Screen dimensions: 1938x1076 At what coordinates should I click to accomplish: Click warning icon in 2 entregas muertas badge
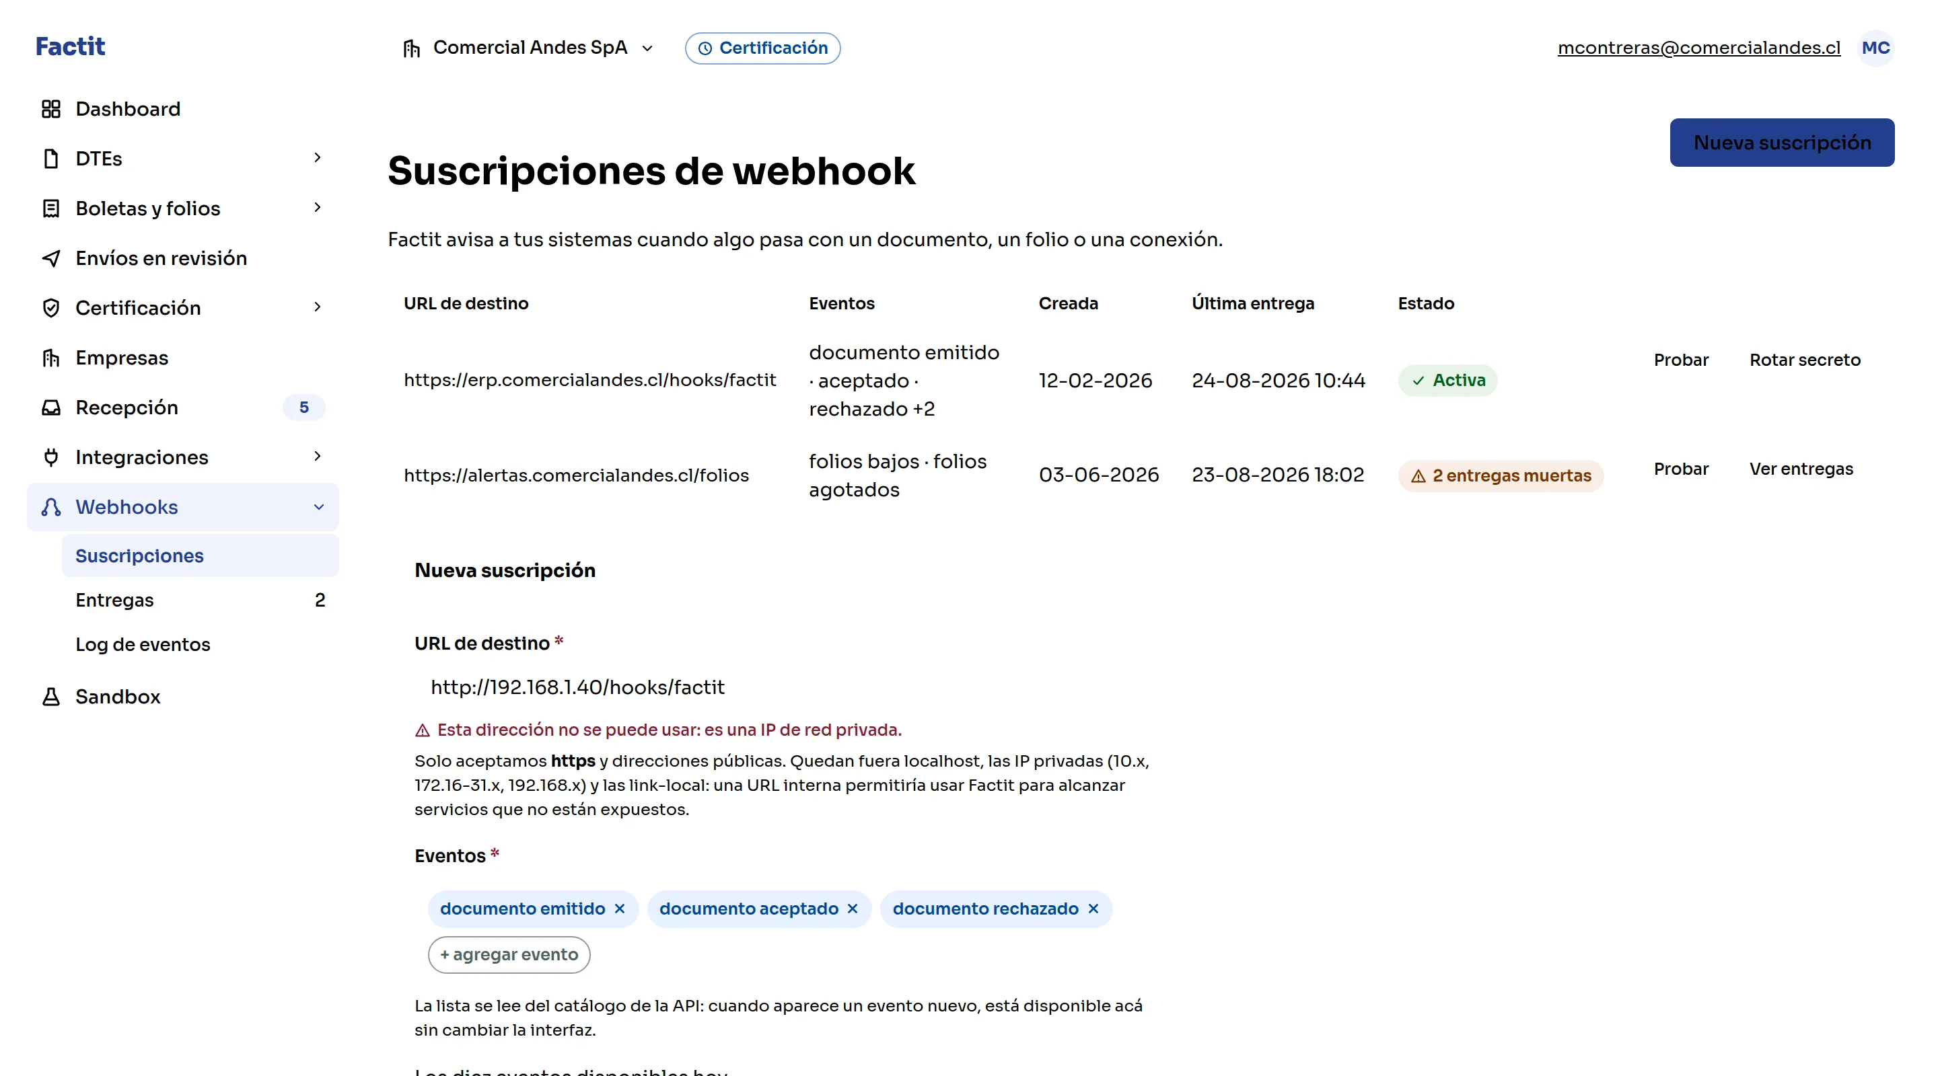(x=1418, y=476)
